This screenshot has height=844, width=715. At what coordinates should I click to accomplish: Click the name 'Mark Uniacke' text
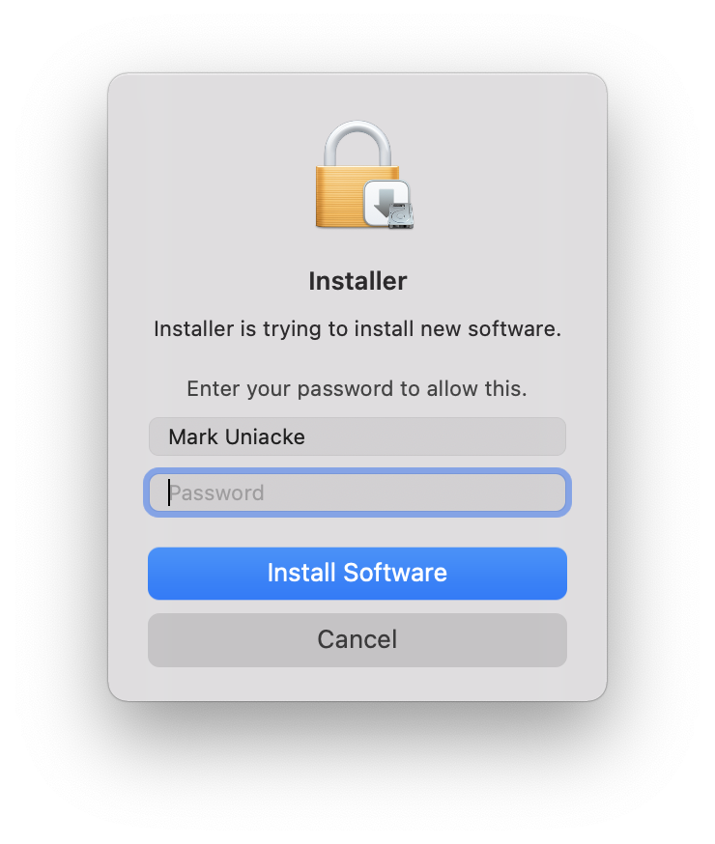coord(237,436)
